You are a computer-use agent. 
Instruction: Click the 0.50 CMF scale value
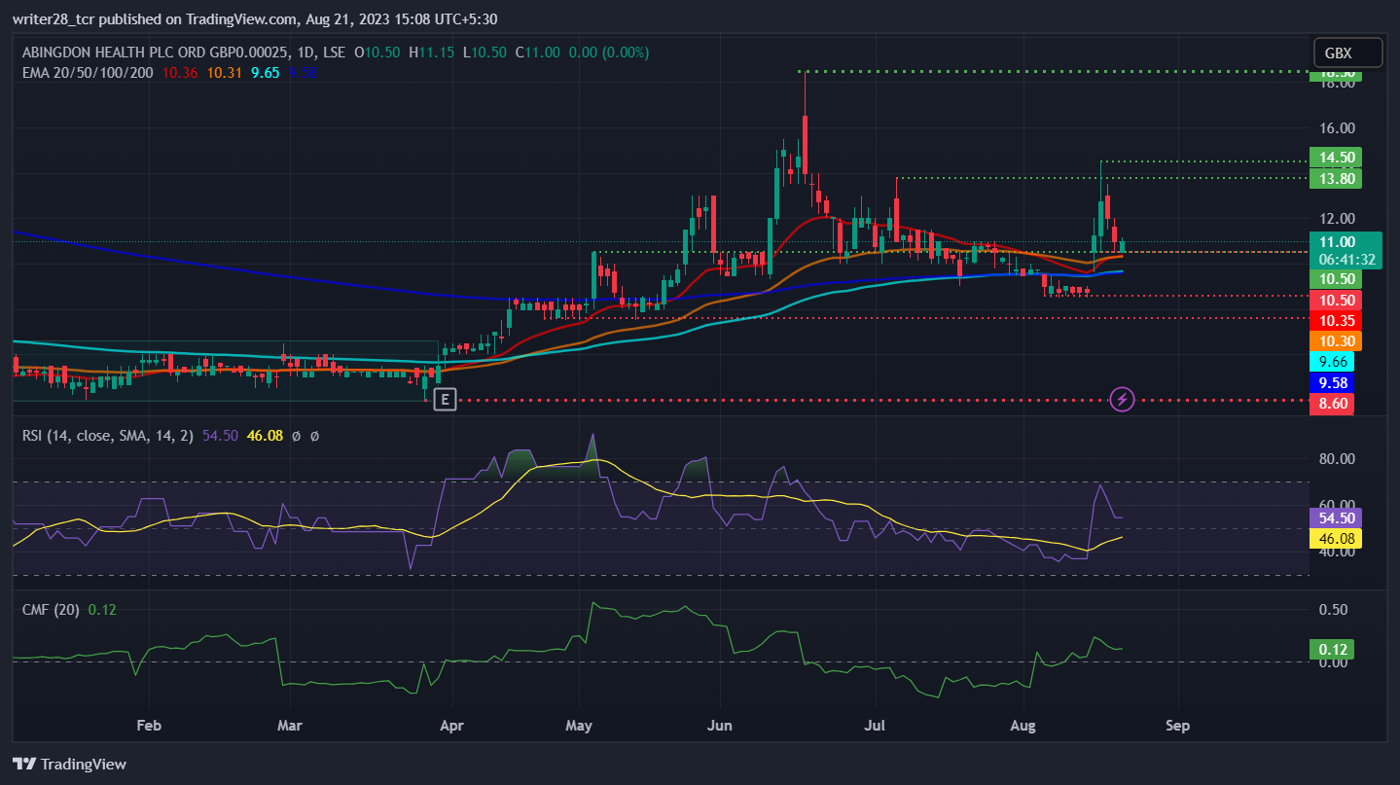(x=1333, y=610)
